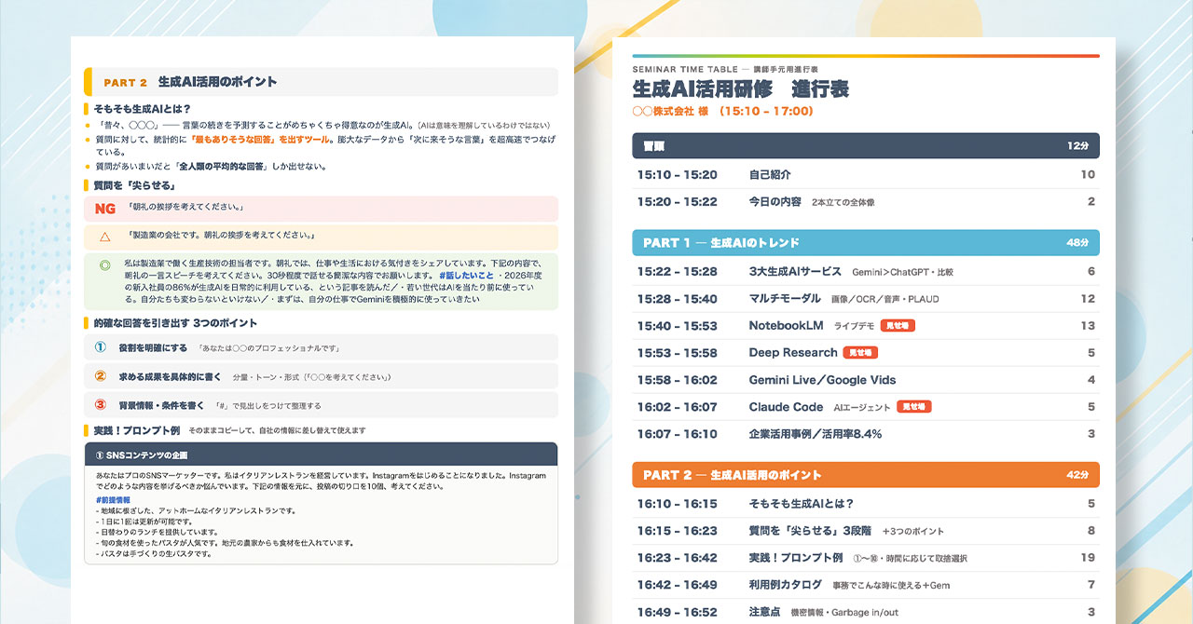Click the 15:20 - 15:22 time cell
Image resolution: width=1193 pixels, height=624 pixels.
click(x=677, y=201)
